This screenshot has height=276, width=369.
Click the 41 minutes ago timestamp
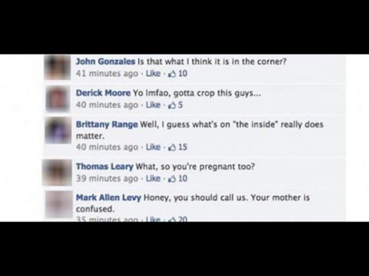[x=107, y=74]
